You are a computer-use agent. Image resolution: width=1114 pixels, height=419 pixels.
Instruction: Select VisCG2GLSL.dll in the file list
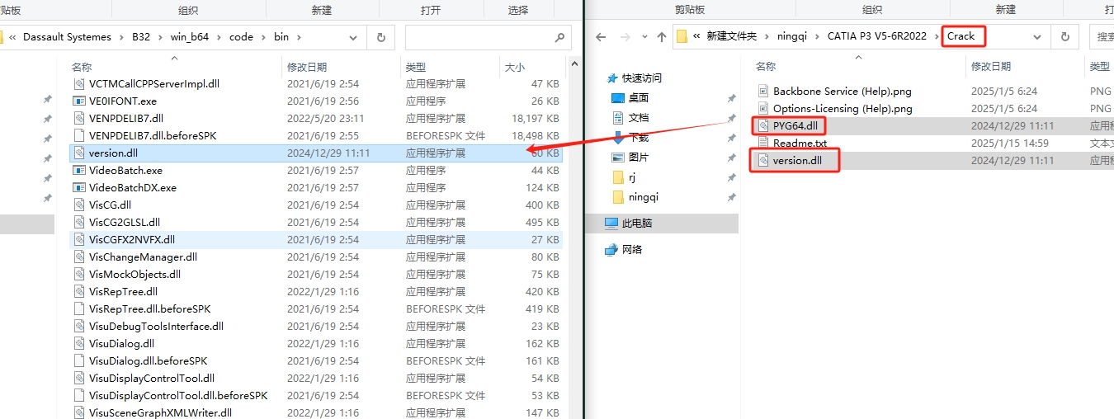tap(125, 222)
